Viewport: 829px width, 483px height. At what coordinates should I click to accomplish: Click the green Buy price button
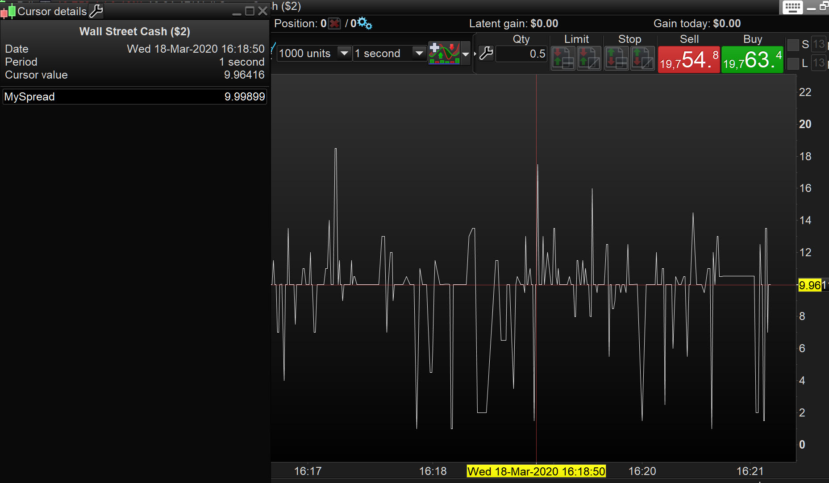[x=753, y=59]
